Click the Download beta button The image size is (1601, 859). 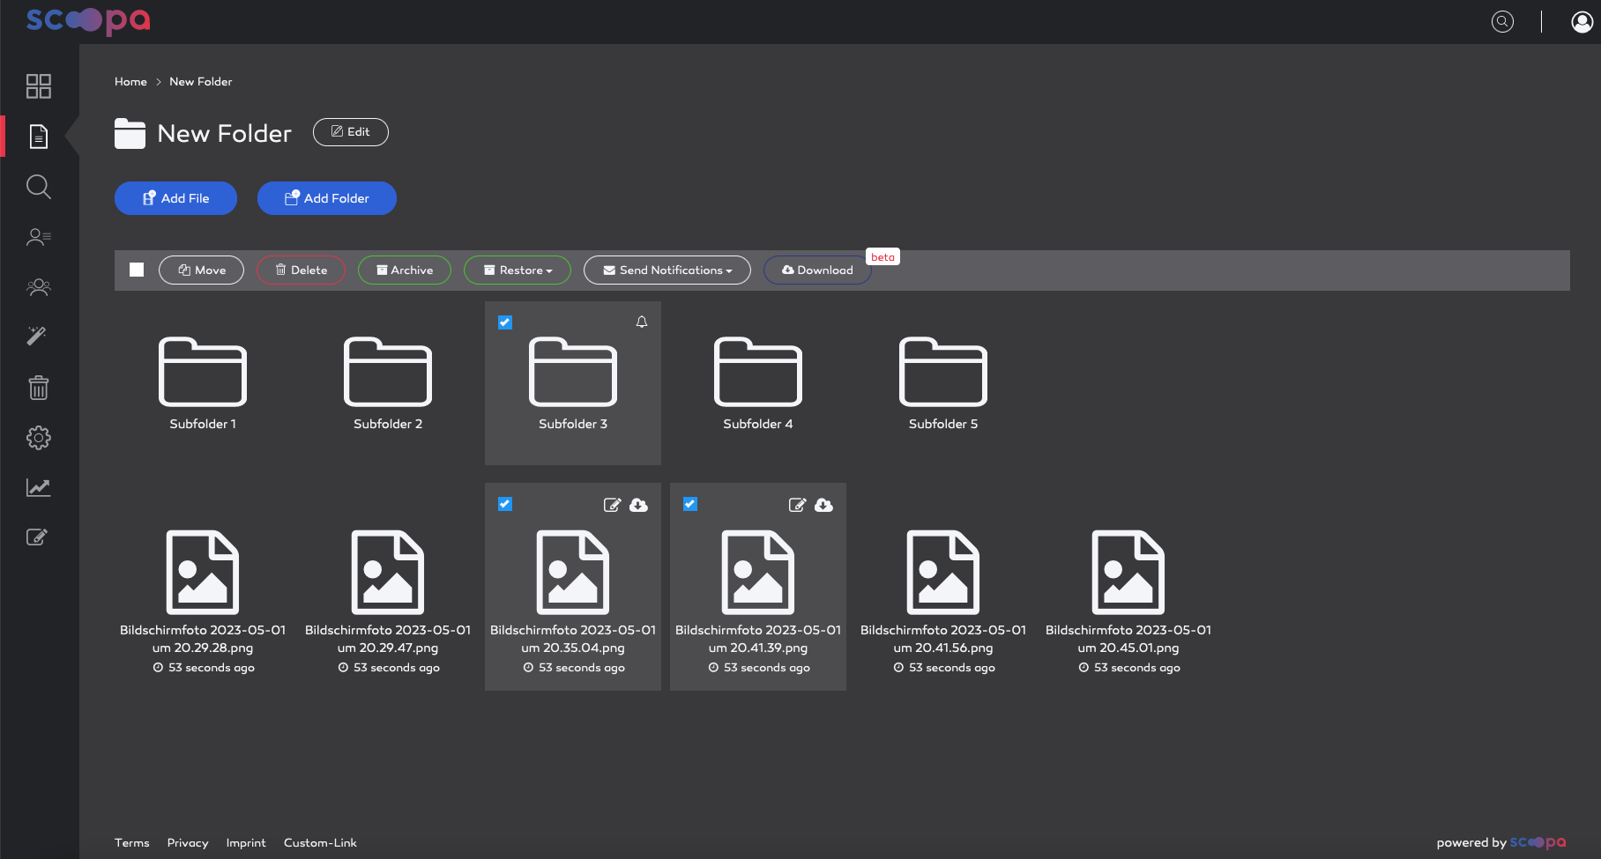click(x=817, y=270)
